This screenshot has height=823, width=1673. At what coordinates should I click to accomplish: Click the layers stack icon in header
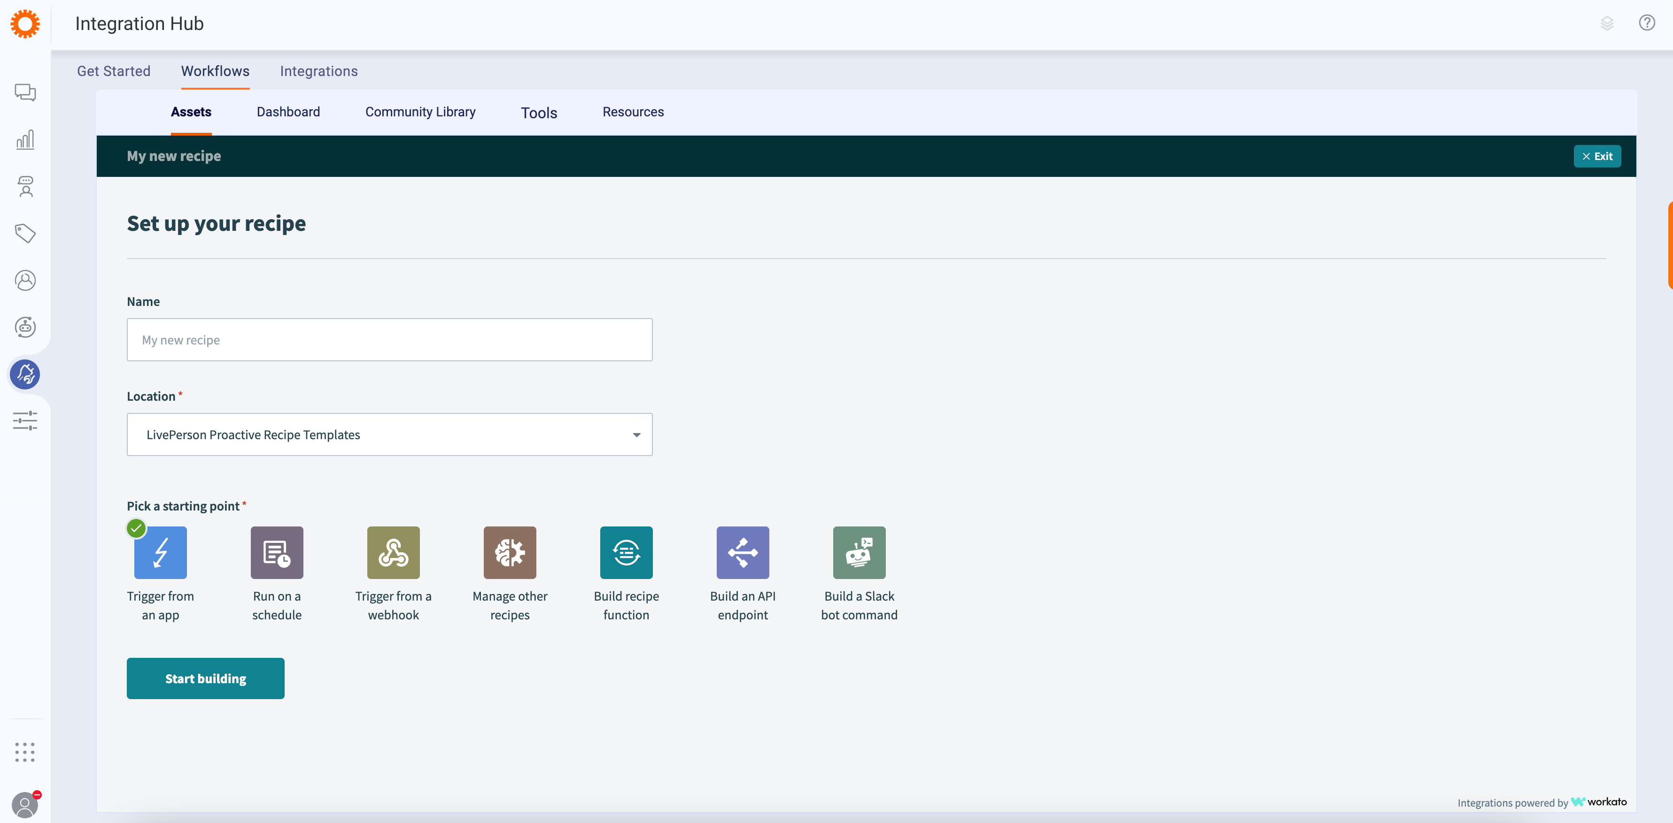pyautogui.click(x=1607, y=24)
